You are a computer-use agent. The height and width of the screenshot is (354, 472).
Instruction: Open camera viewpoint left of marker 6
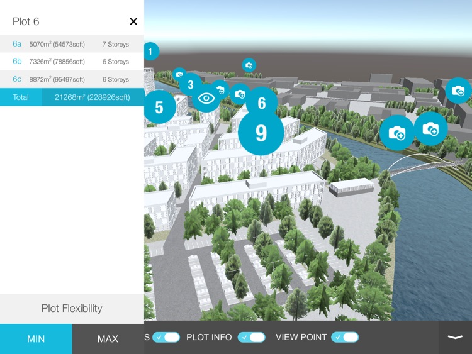point(240,94)
